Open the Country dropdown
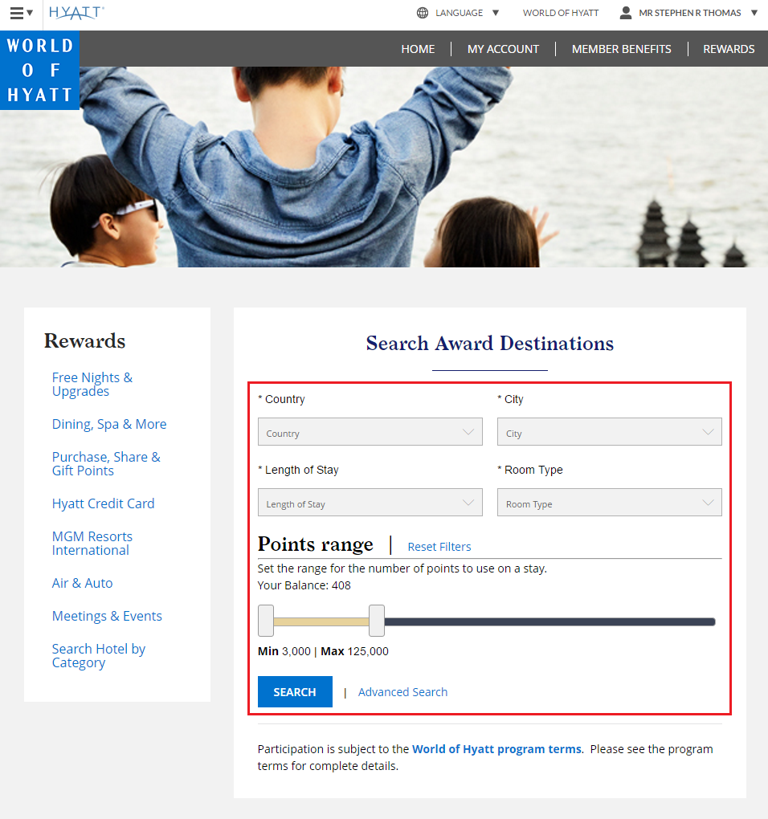Screen dimensions: 768x819 [x=370, y=432]
